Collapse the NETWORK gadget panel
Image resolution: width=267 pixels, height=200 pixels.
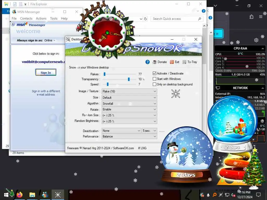pos(263,88)
